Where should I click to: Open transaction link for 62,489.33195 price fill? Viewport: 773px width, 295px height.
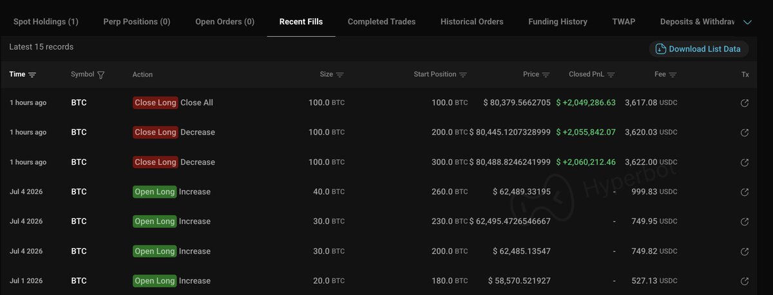tap(745, 192)
